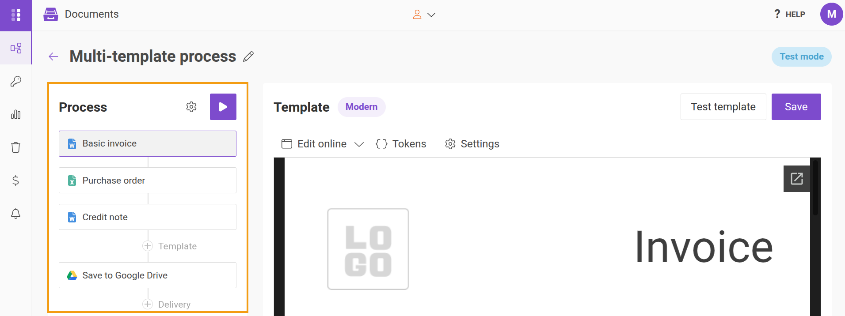Click the Test template button
The width and height of the screenshot is (845, 316).
[723, 107]
